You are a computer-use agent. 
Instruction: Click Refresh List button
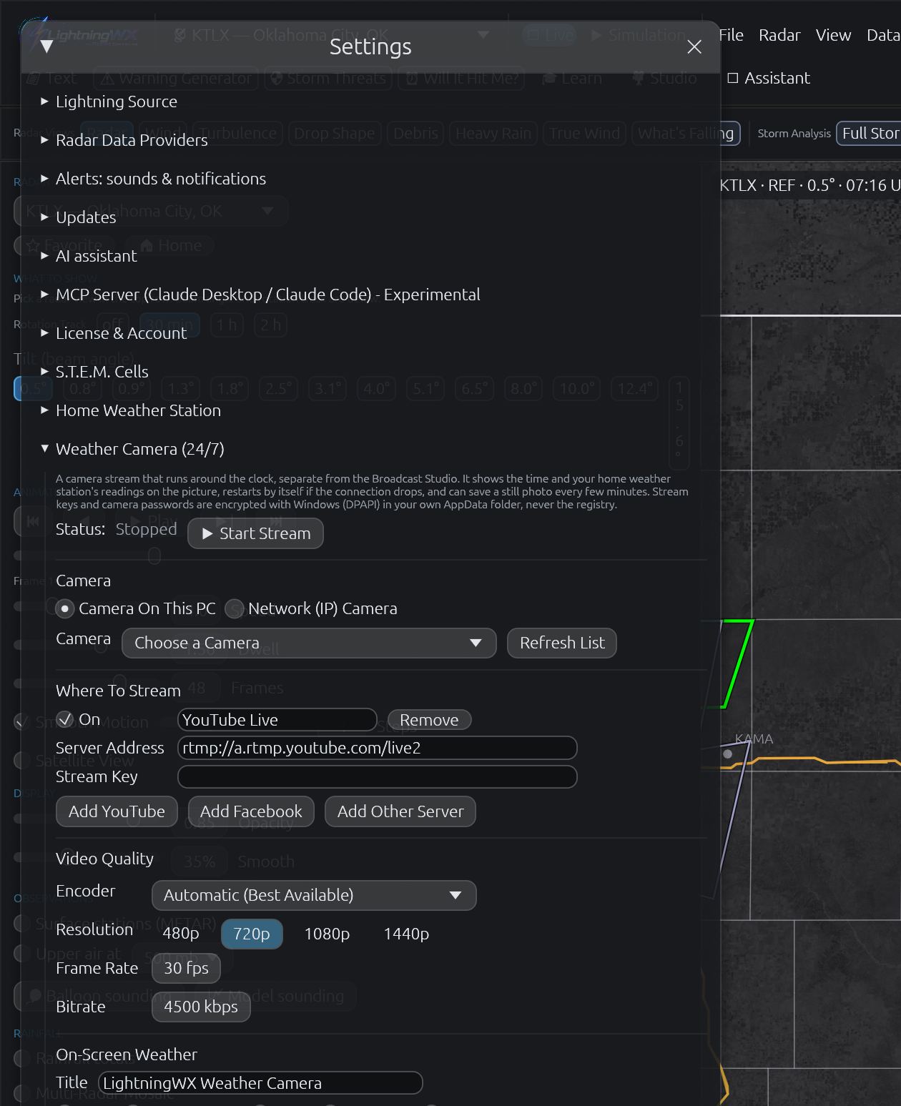click(562, 643)
